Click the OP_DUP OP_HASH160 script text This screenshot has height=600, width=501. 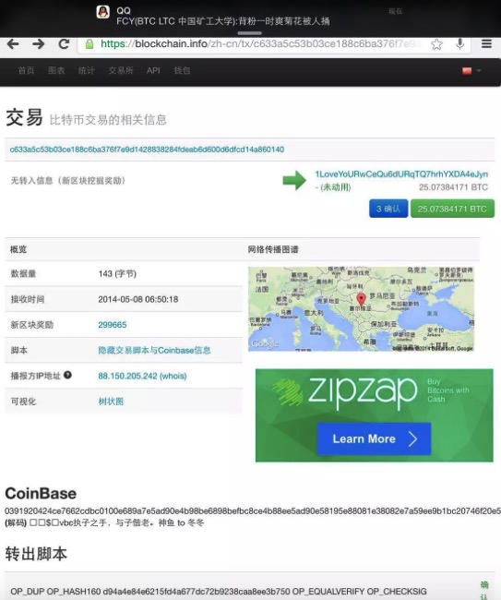219,591
